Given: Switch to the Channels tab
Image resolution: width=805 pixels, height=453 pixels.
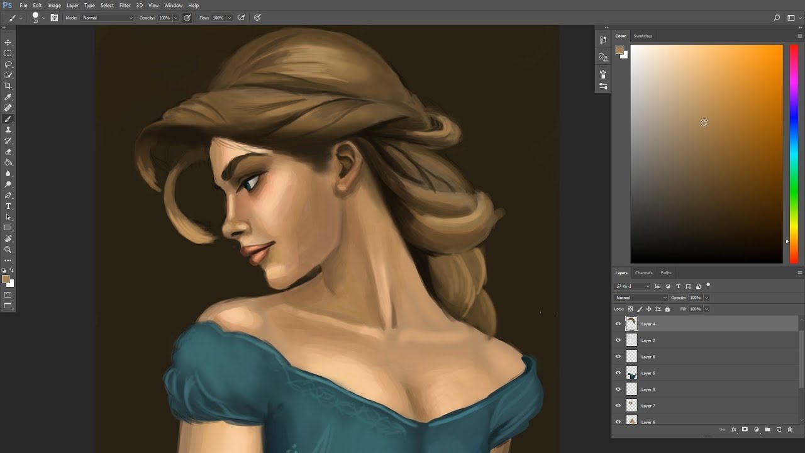Looking at the screenshot, I should click(x=643, y=273).
